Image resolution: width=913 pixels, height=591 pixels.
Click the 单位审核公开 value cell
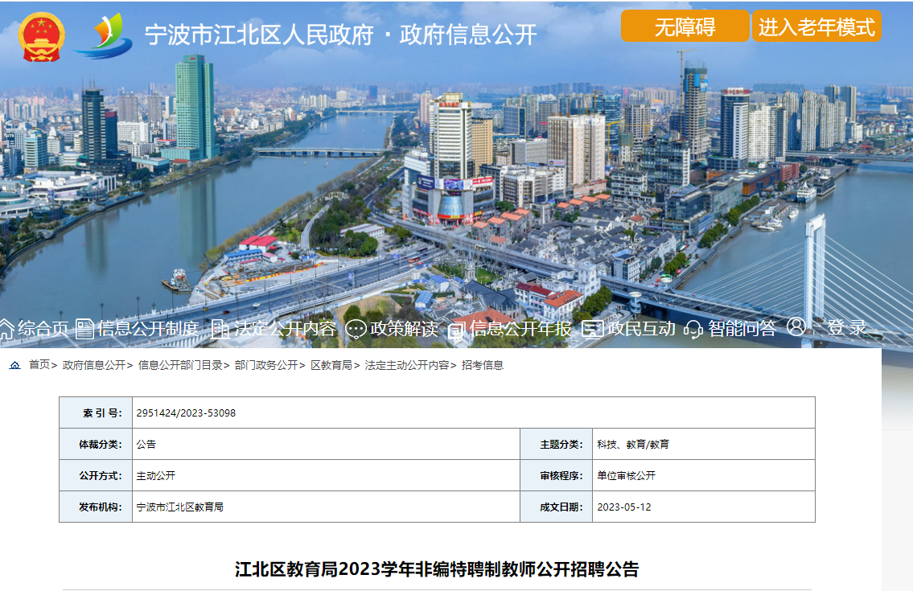tap(626, 476)
